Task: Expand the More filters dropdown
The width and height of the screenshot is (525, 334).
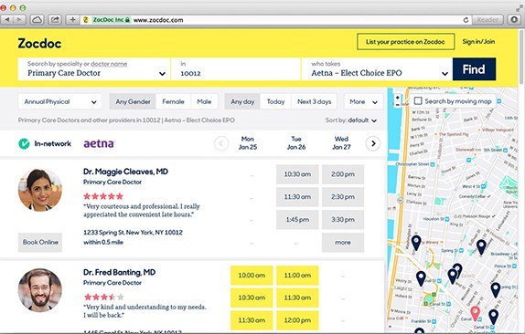Action: point(363,101)
